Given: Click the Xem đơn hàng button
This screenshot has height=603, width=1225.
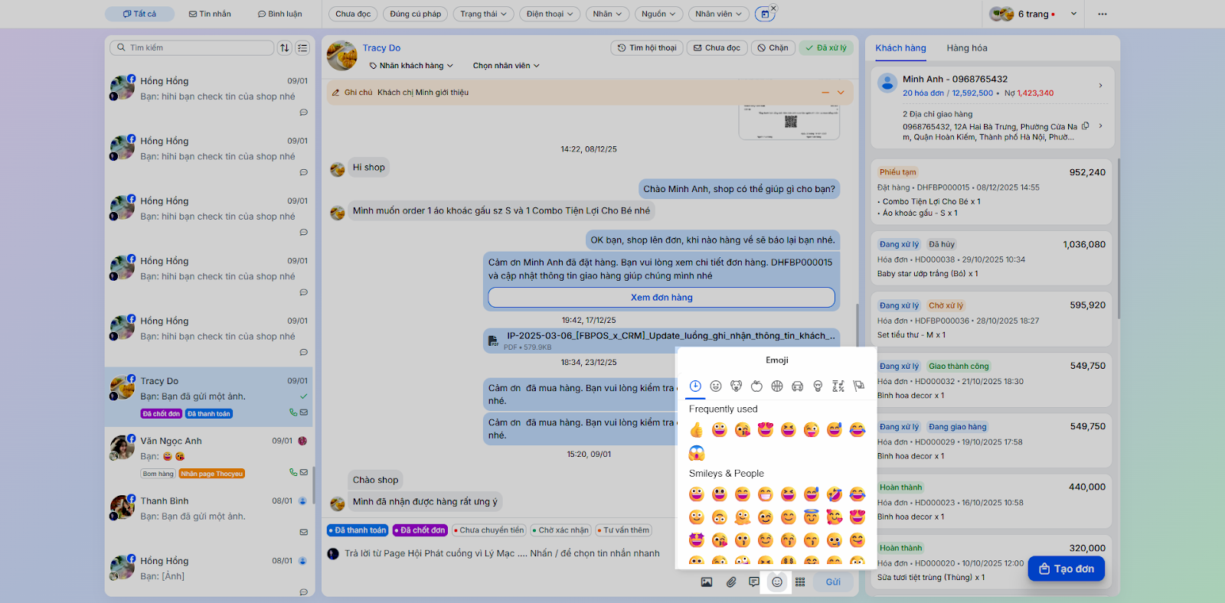Looking at the screenshot, I should [x=661, y=298].
